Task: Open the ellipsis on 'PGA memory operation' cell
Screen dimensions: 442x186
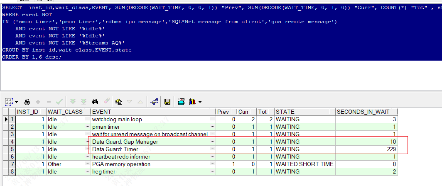Action: 212,164
